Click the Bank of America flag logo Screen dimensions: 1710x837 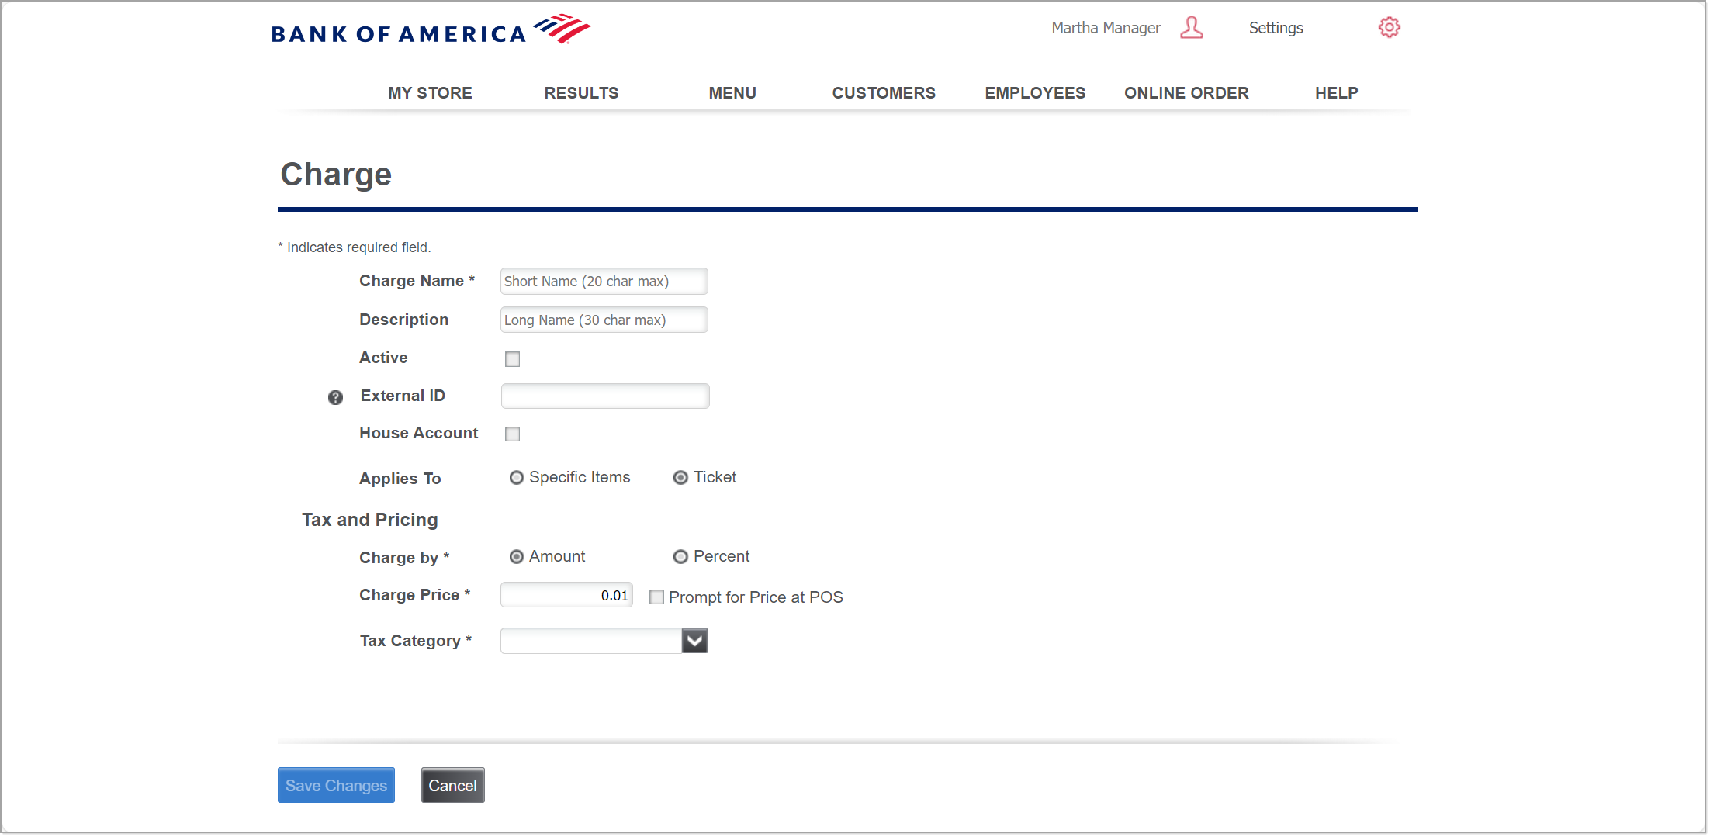(562, 29)
